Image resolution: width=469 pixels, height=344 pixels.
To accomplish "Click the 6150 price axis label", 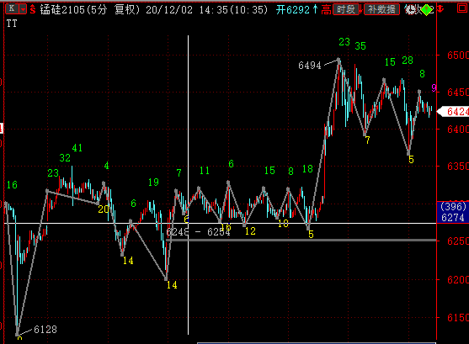I will coord(458,317).
